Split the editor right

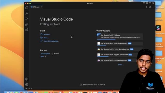[150, 7]
